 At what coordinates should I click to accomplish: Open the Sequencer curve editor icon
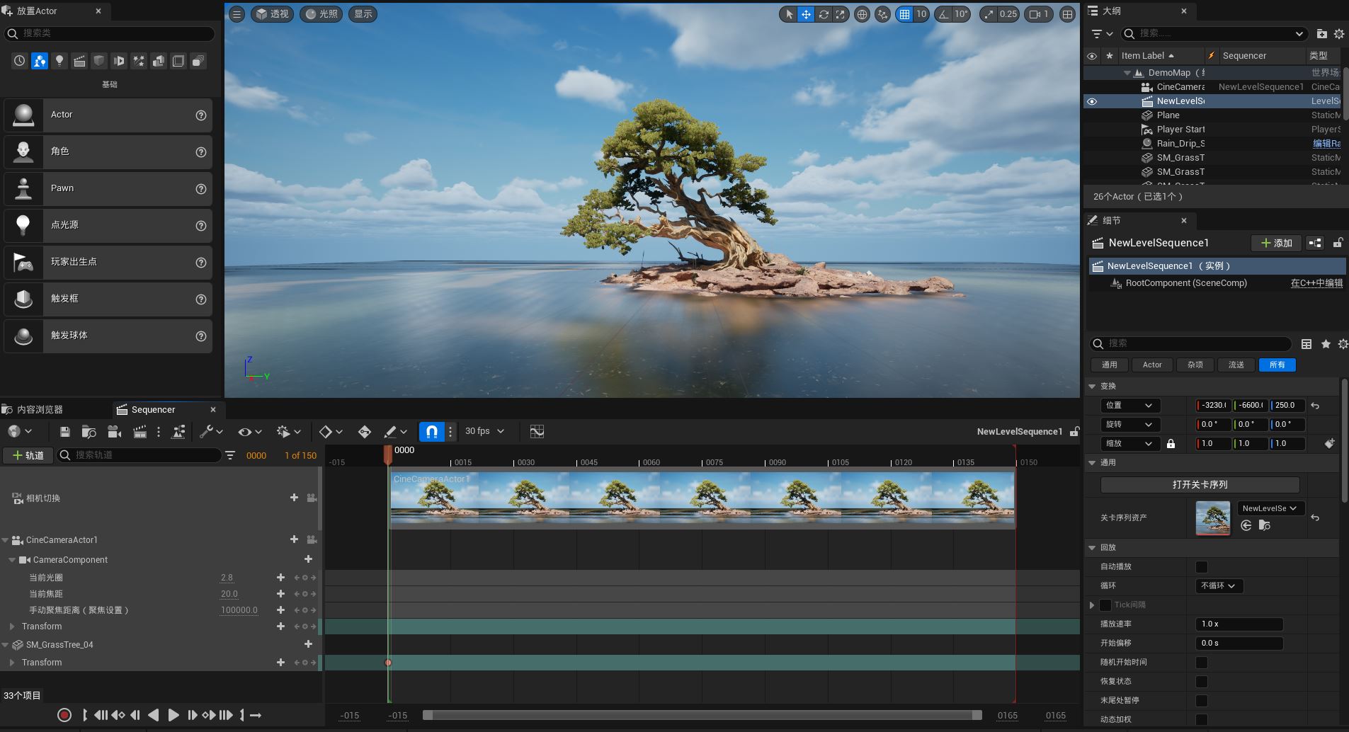coord(537,432)
